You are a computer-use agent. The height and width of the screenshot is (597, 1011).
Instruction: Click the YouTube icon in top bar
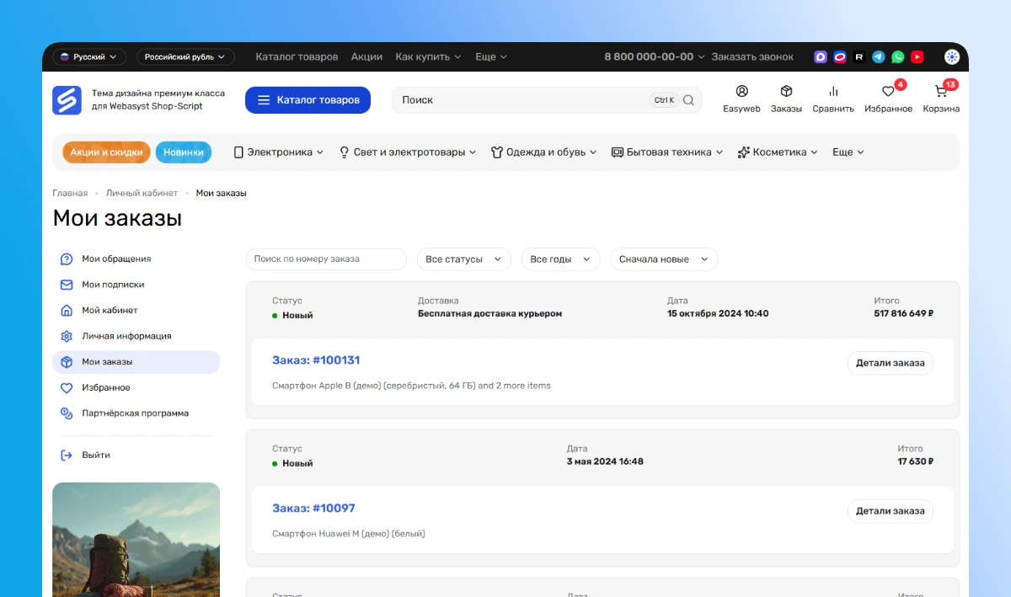pos(917,57)
